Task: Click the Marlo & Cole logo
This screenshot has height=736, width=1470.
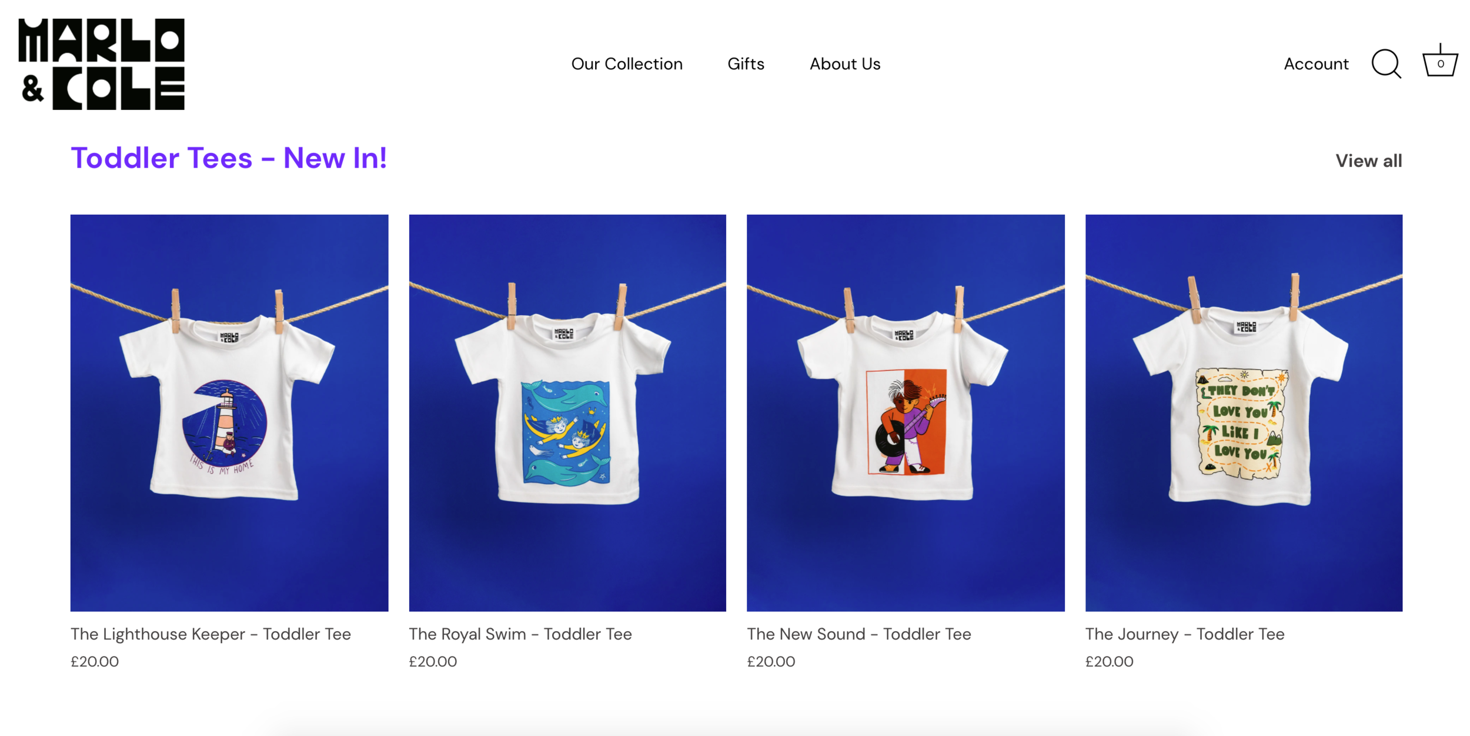Action: point(101,64)
